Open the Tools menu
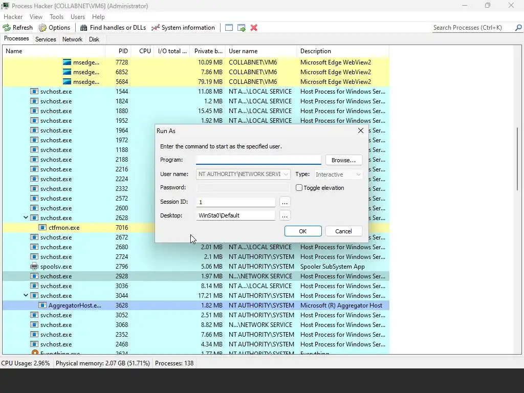The image size is (524, 393). pos(56,17)
